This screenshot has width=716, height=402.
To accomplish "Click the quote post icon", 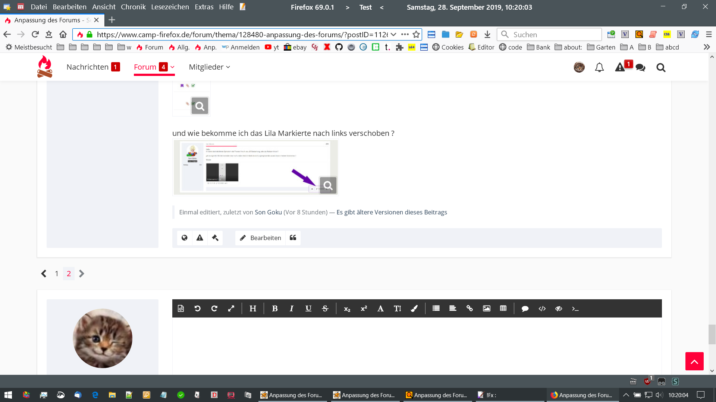I will 293,238.
